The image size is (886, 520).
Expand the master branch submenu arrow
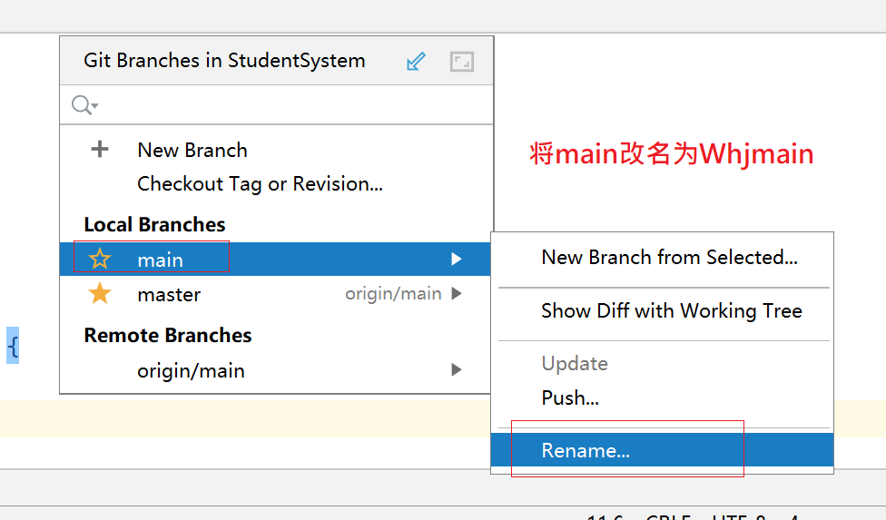(x=457, y=294)
